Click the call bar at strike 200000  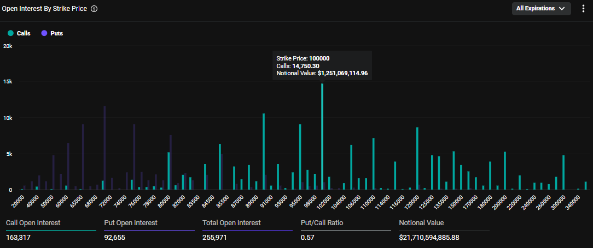[505, 171]
